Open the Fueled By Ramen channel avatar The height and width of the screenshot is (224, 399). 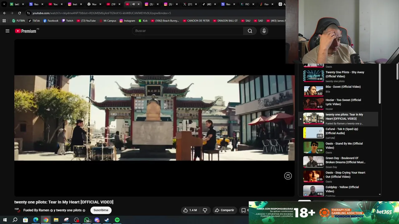[x=17, y=210]
